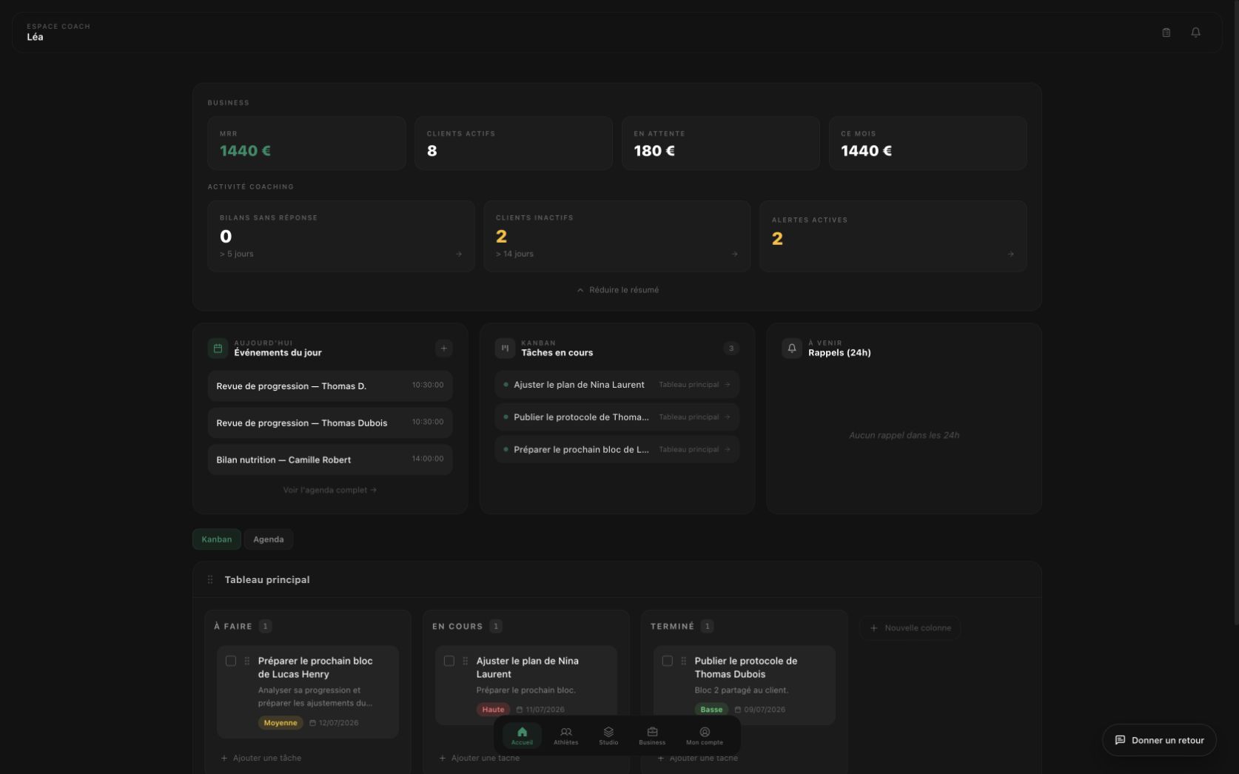This screenshot has height=774, width=1239.
Task: Check the Publier le protocole task checkbox
Action: tap(668, 661)
